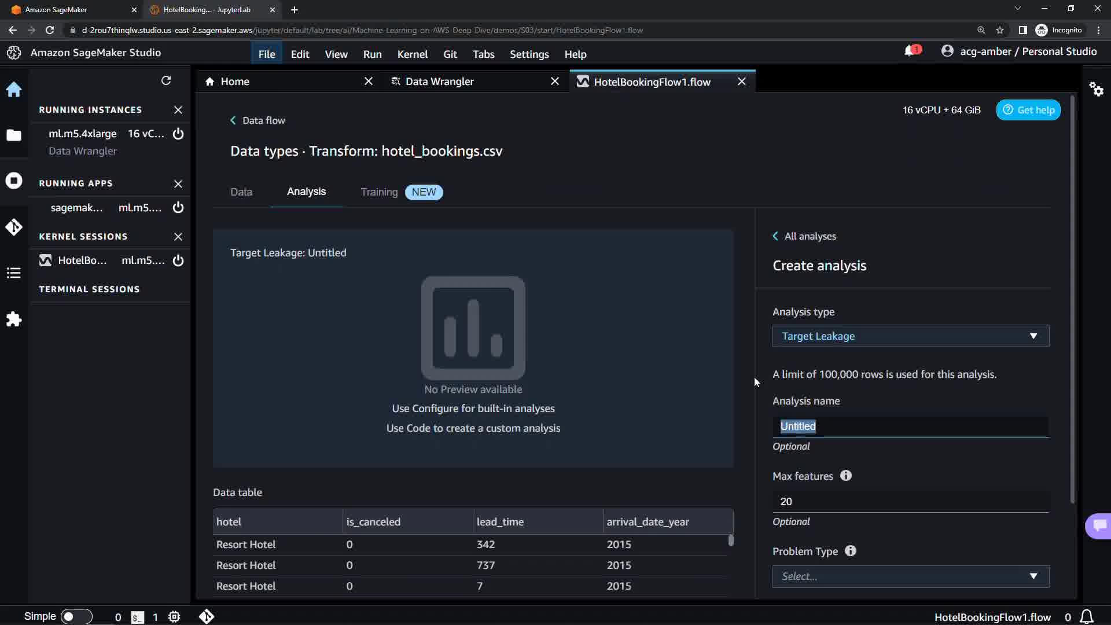Click the notifications bell with red badge
The height and width of the screenshot is (625, 1111).
911,52
